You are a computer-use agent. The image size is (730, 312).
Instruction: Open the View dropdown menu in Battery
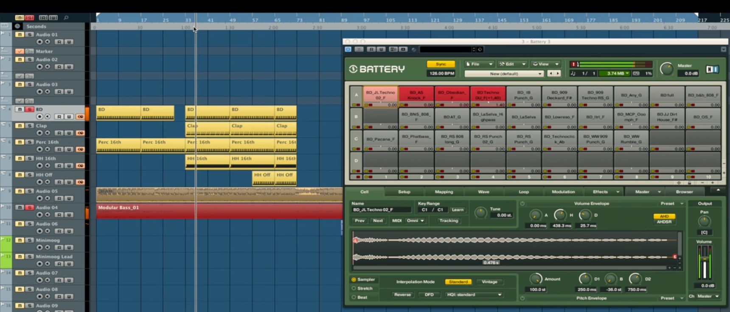point(546,64)
